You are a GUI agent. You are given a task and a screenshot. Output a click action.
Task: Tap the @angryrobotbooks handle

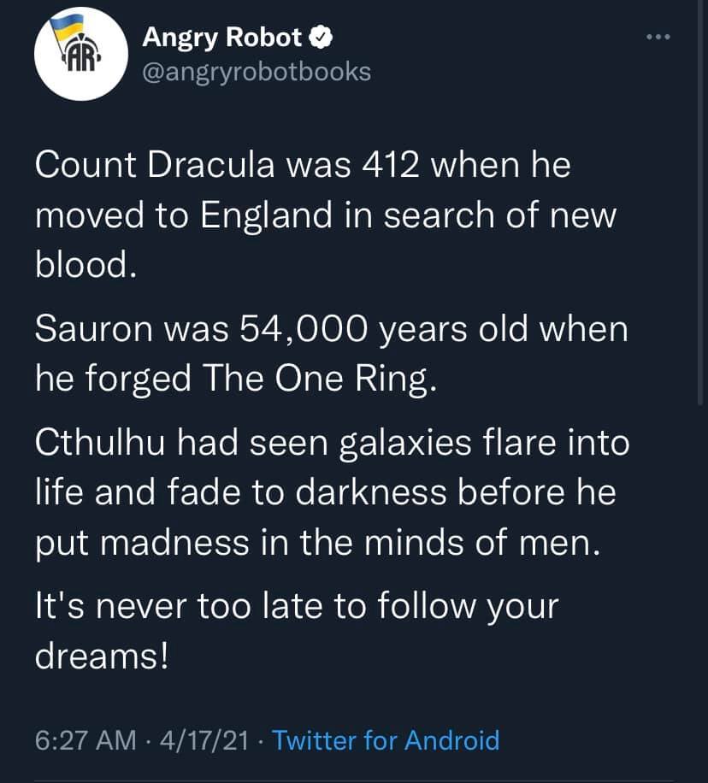coord(256,71)
